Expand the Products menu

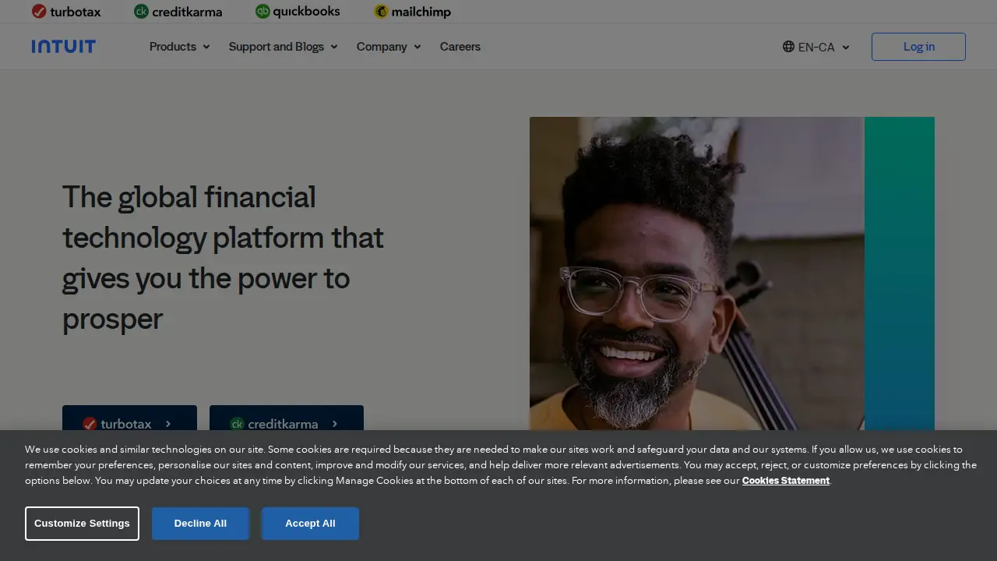click(180, 47)
